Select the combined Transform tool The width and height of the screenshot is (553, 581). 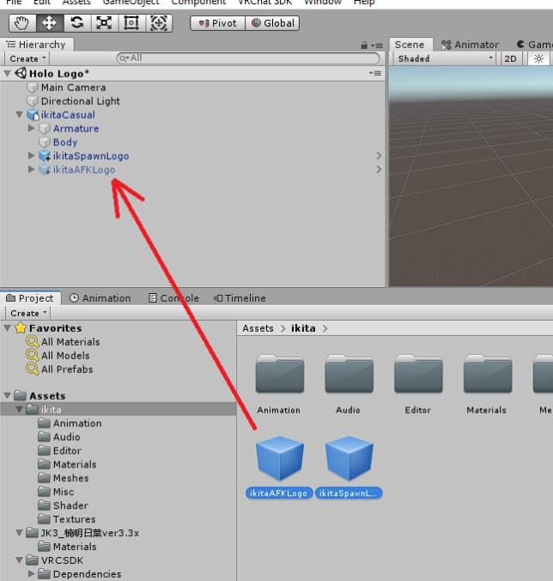point(159,23)
